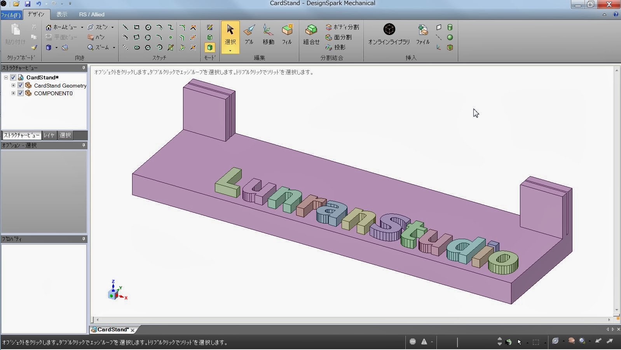This screenshot has width=621, height=350.
Task: Pin the Options - Selection panel header
Action: coord(84,145)
